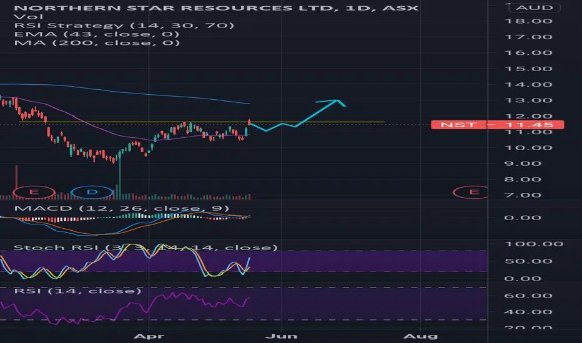
Task: Select the RSI Strategy (14, 30, 70) legend
Action: [124, 26]
